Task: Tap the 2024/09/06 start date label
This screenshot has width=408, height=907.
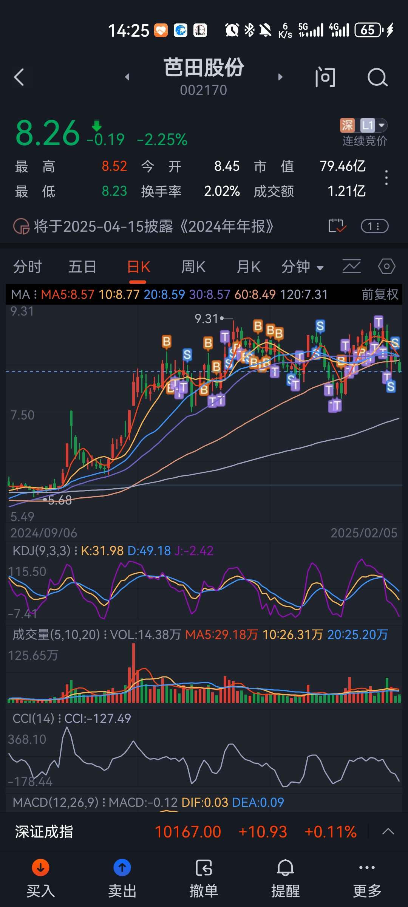Action: tap(43, 533)
